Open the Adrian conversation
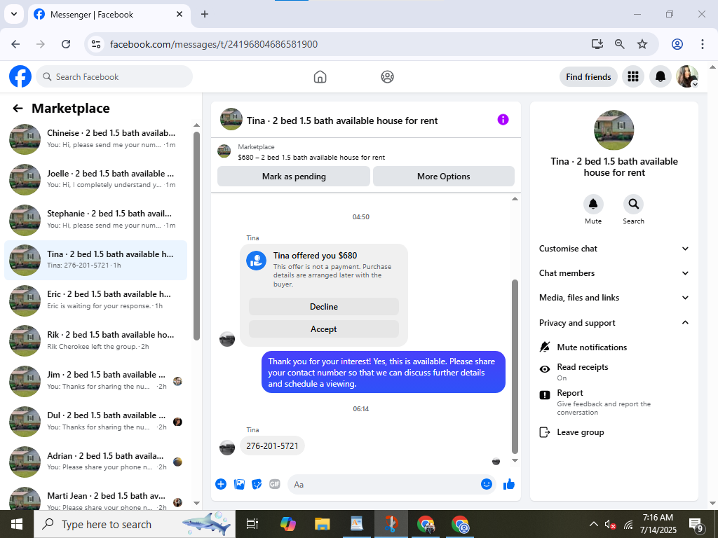The width and height of the screenshot is (718, 538). pos(95,462)
